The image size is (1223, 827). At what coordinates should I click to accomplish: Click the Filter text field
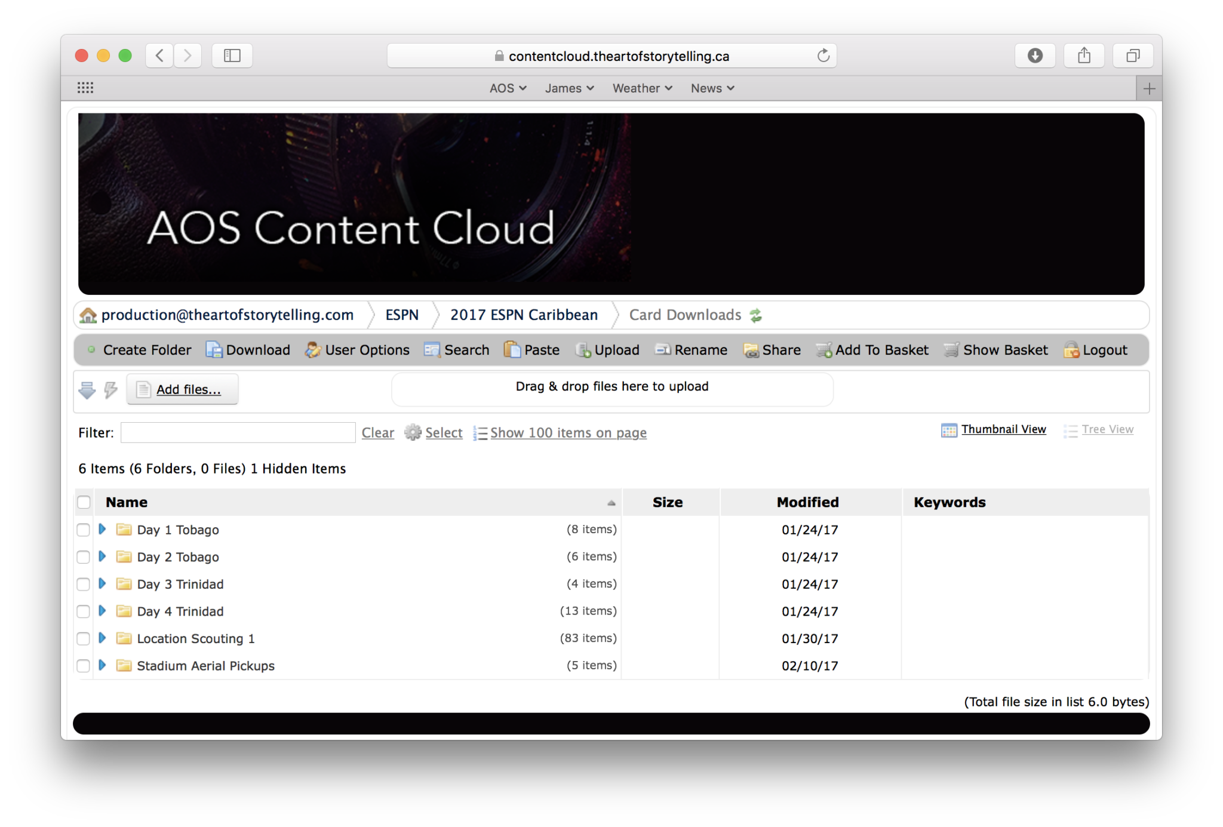pos(238,433)
